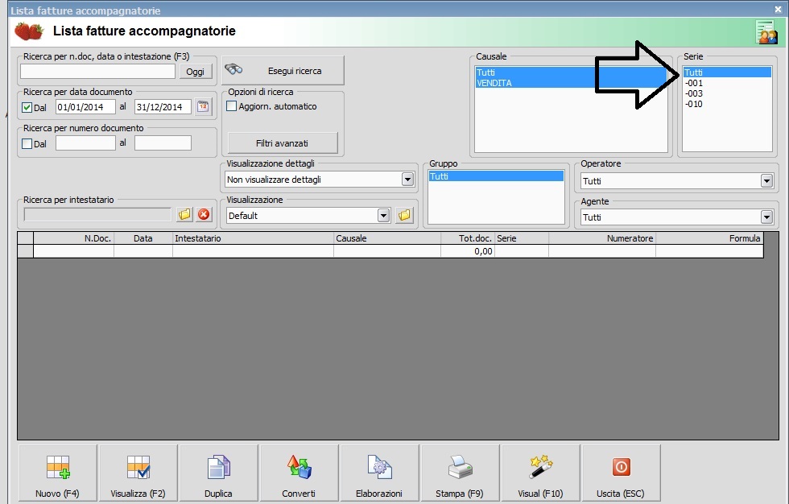Open the intestatario folder browse icon
This screenshot has height=504, width=789.
[x=184, y=215]
